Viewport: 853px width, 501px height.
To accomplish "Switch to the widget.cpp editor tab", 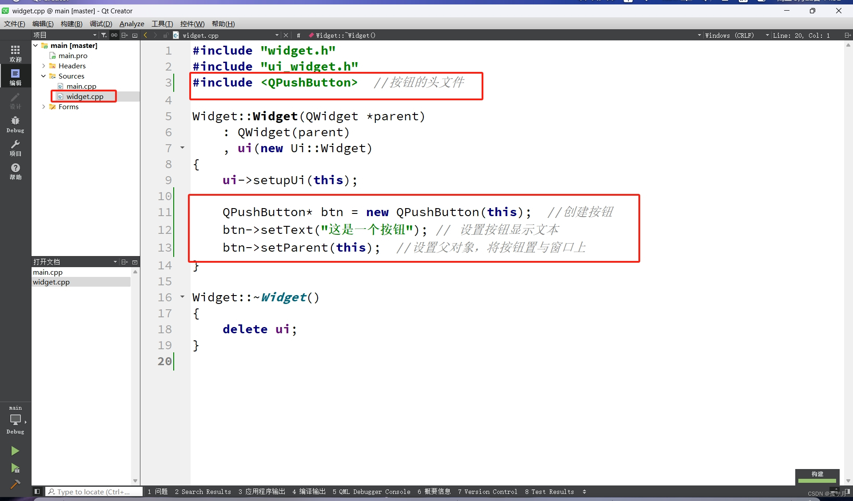I will coord(200,35).
